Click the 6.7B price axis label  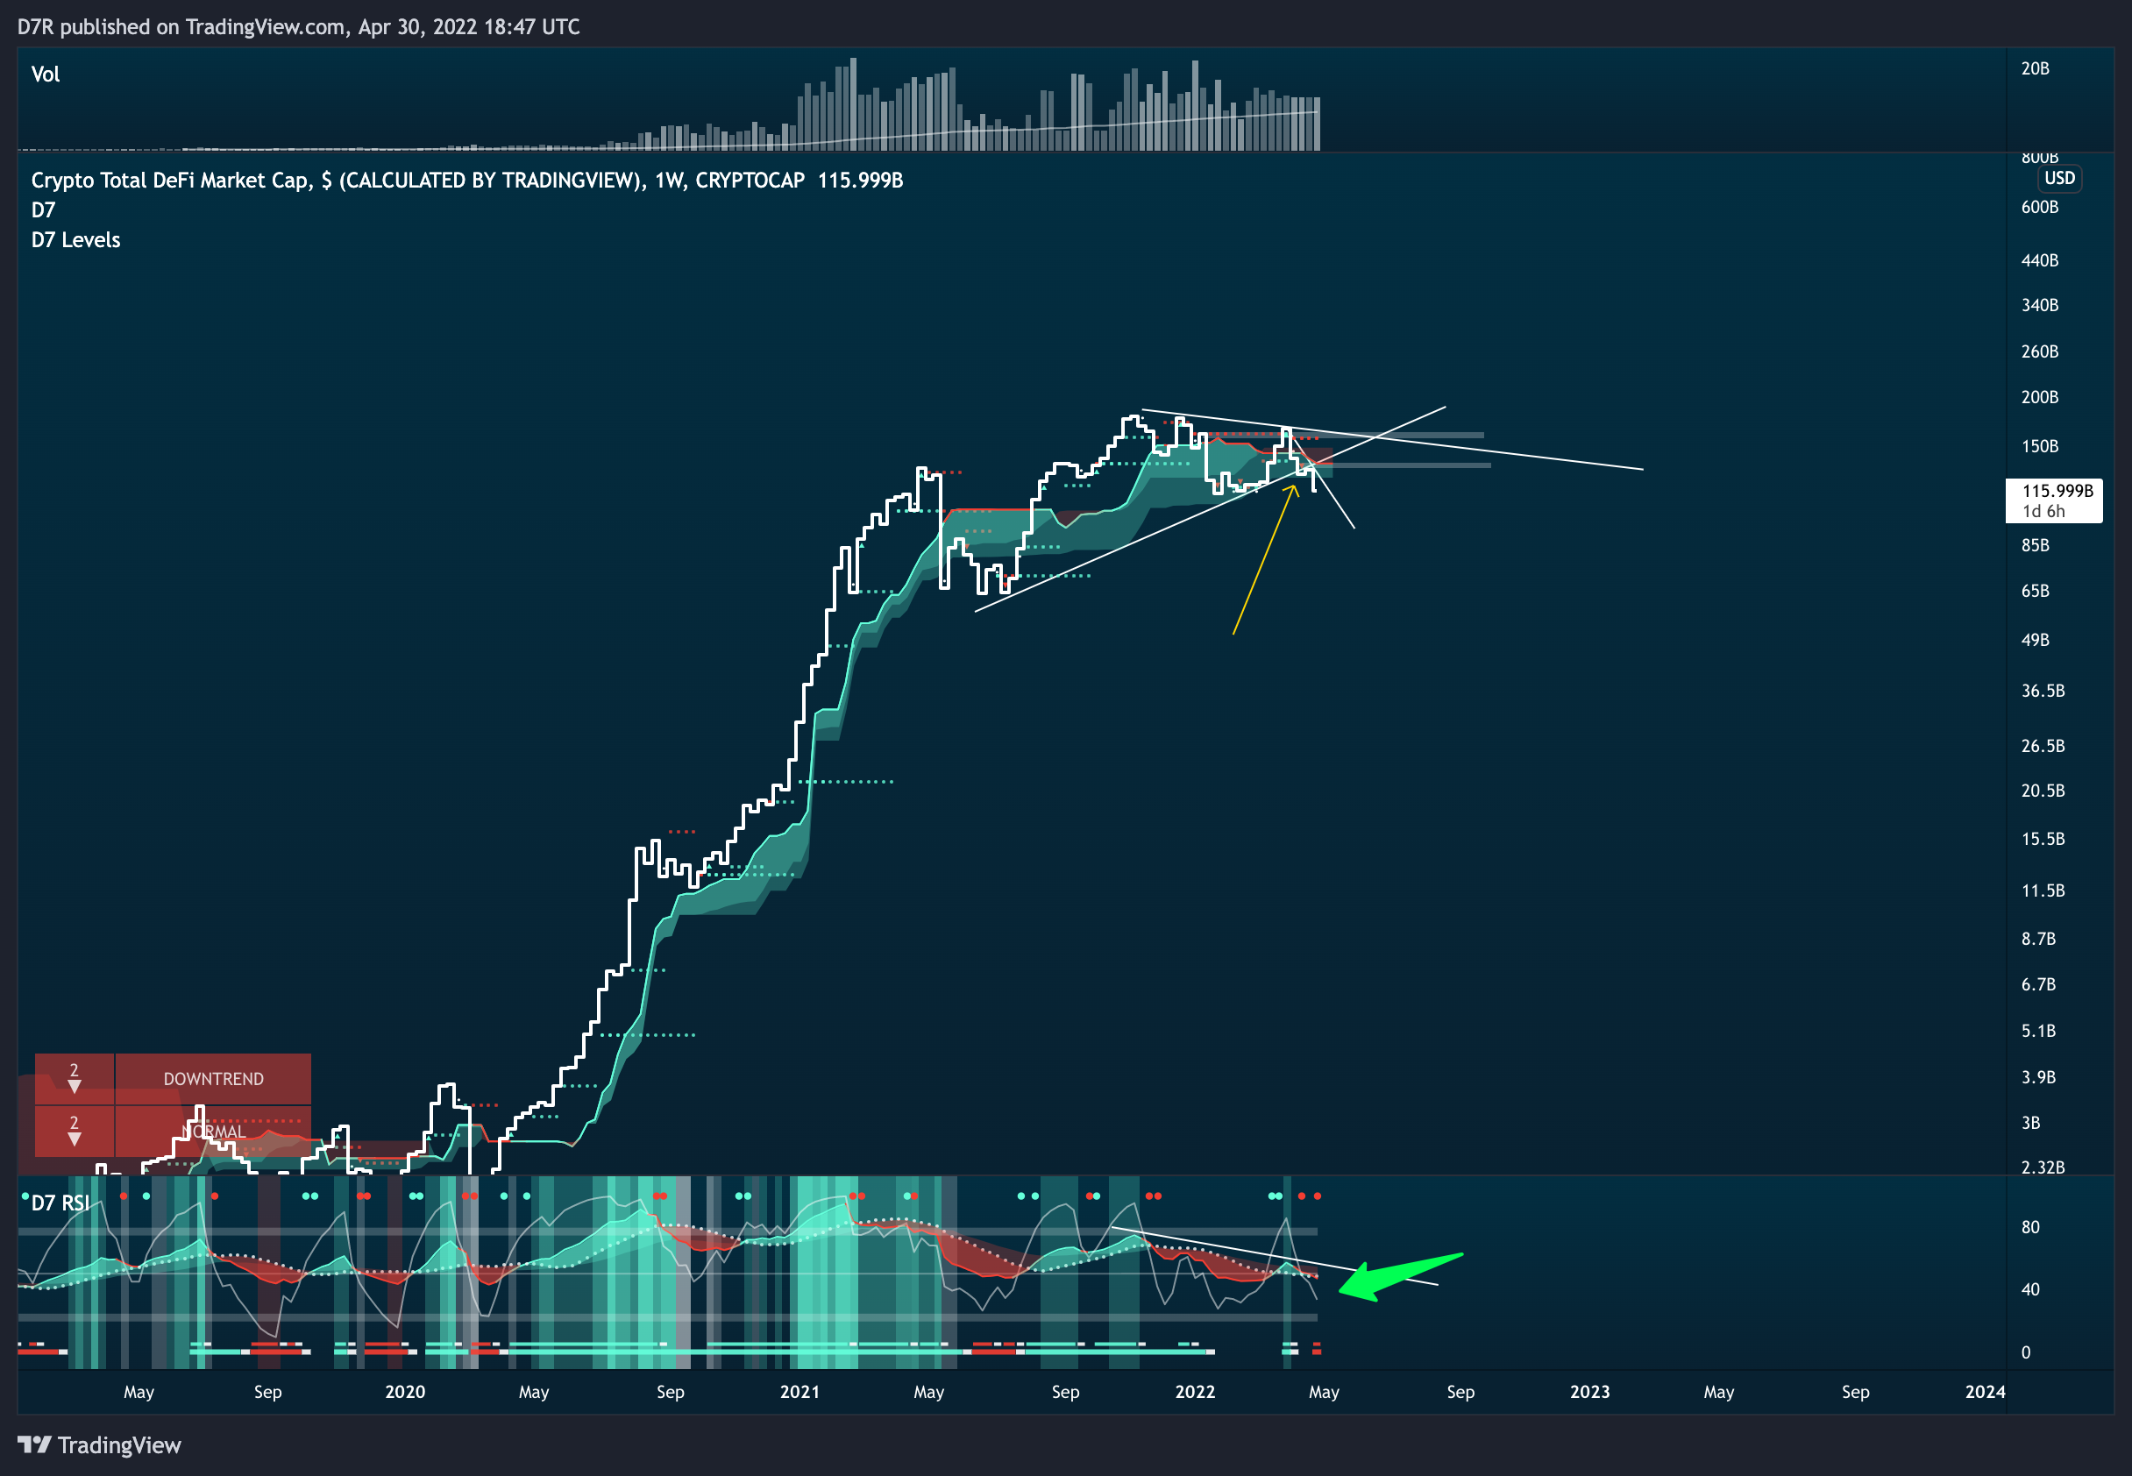(2037, 984)
